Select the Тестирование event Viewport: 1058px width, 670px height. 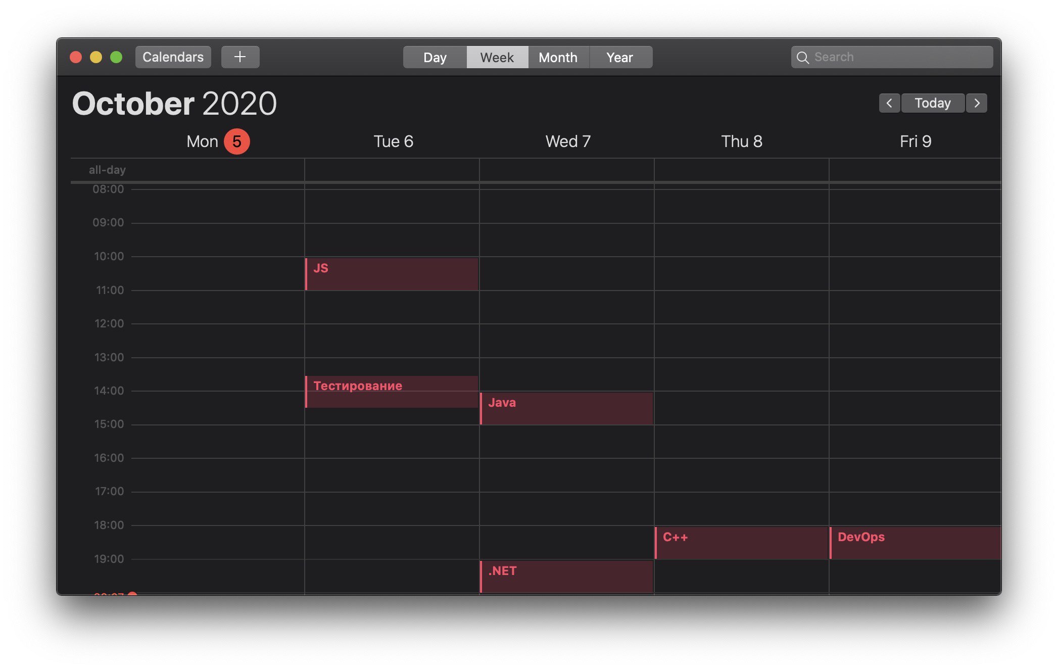coord(392,392)
